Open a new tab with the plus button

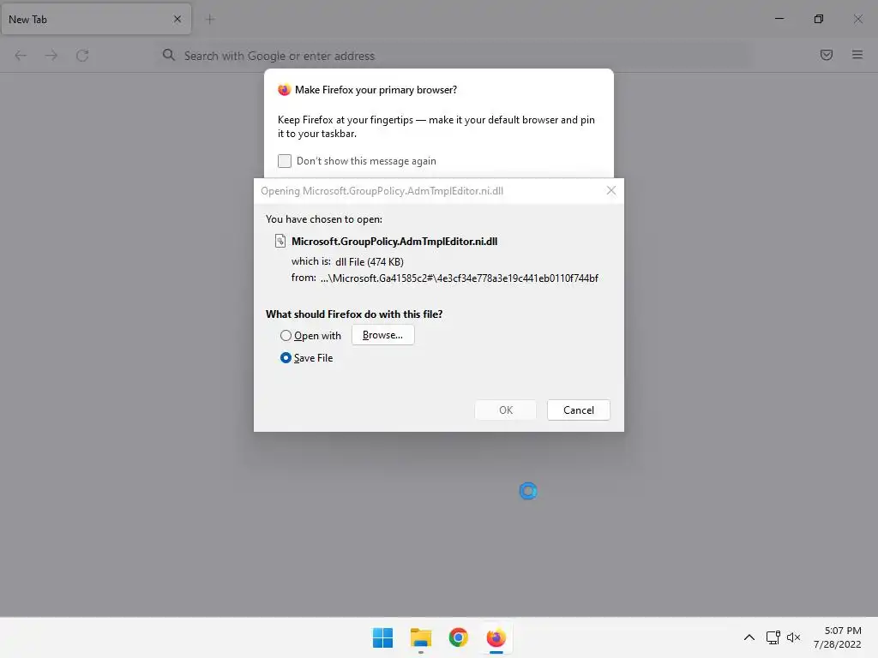[x=210, y=19]
